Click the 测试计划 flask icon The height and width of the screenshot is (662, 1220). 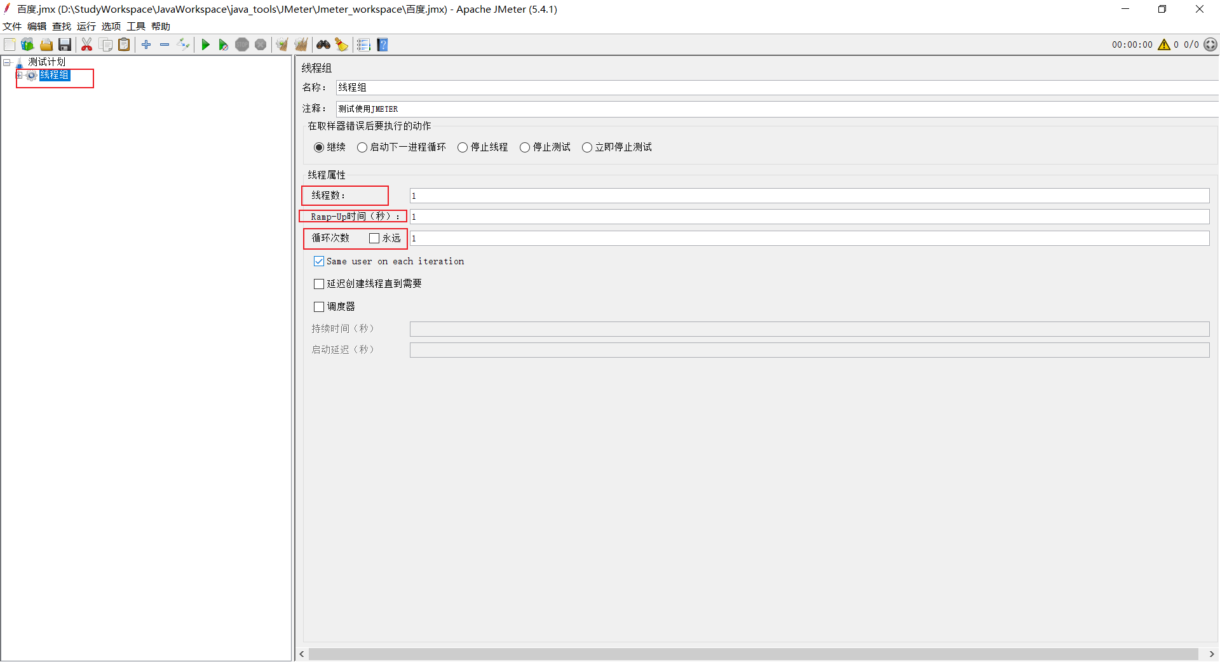click(20, 62)
